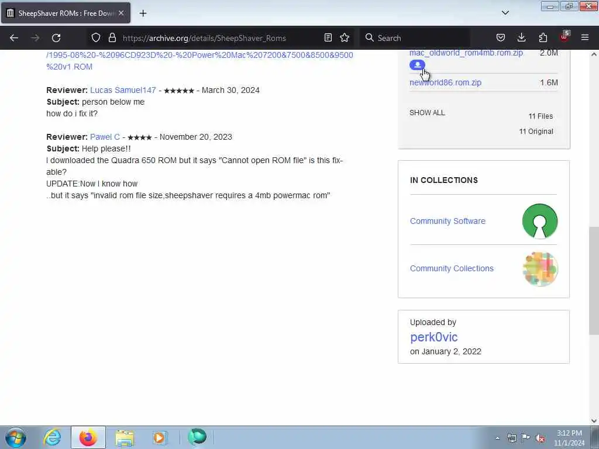
Task: Open Windows Media Player from taskbar
Action: tap(160, 437)
